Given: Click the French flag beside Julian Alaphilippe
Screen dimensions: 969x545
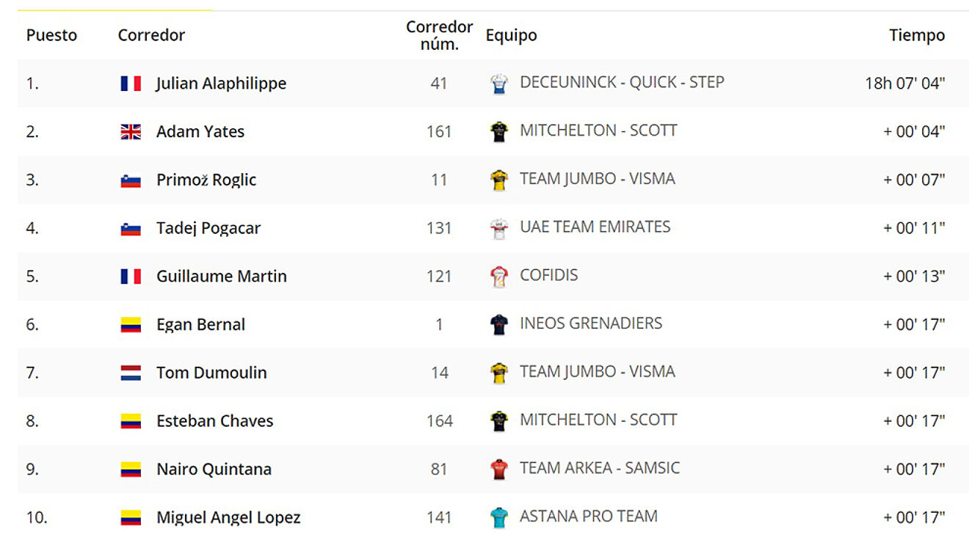Looking at the screenshot, I should [x=131, y=84].
